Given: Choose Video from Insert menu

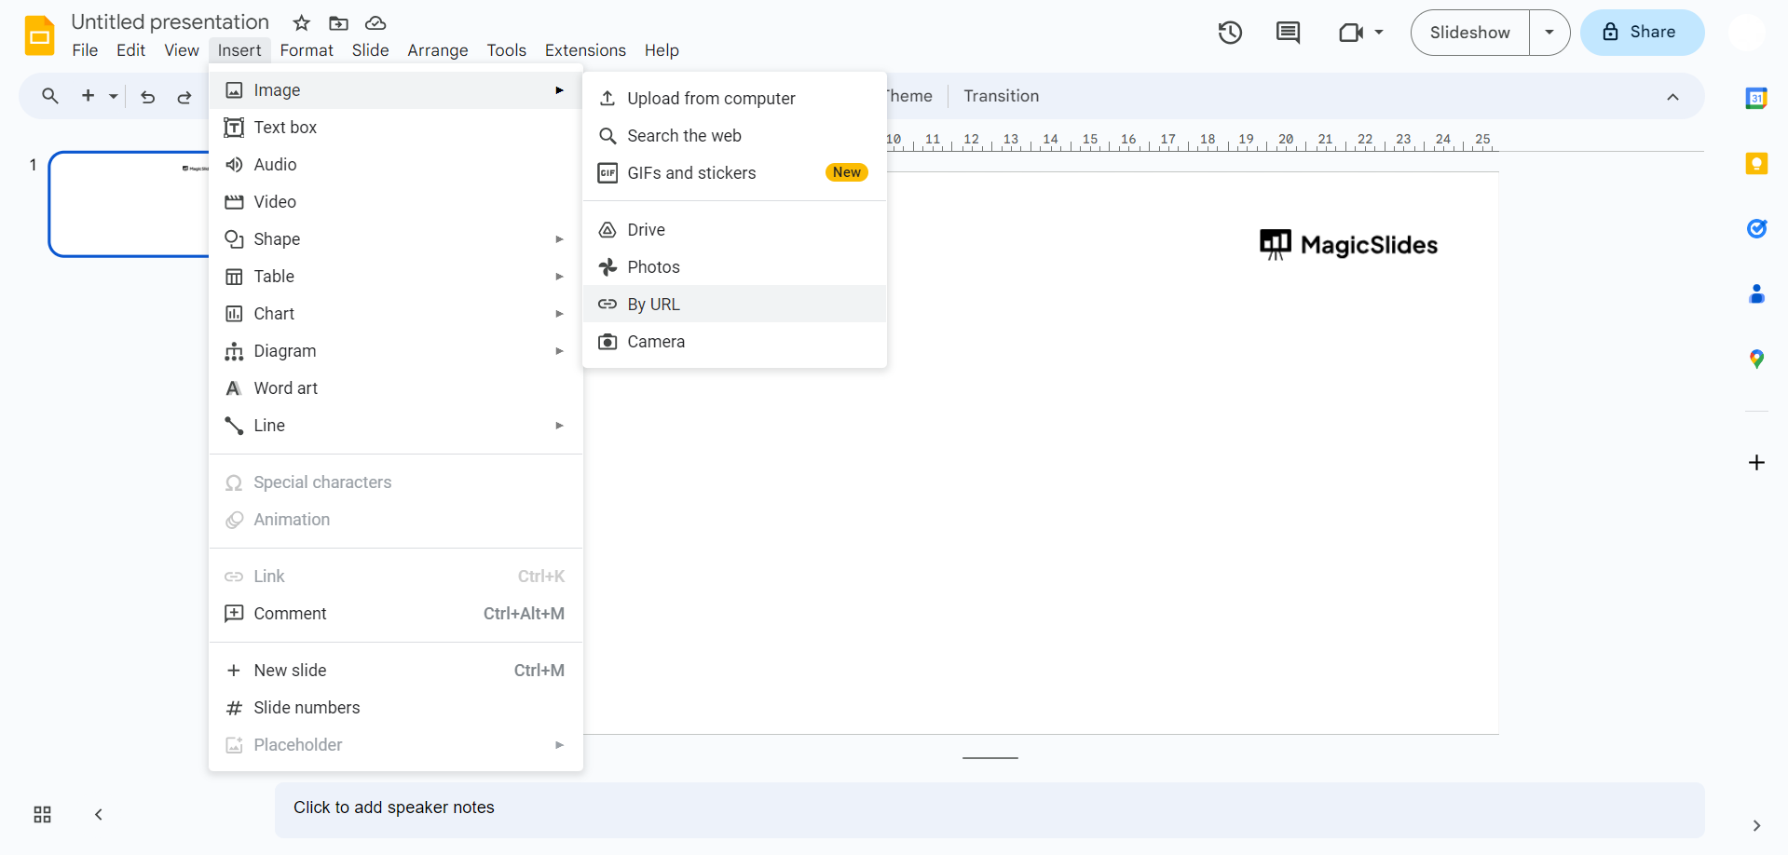Looking at the screenshot, I should pyautogui.click(x=396, y=202).
